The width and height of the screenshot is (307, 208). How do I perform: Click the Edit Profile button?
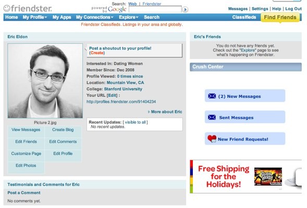tap(63, 154)
